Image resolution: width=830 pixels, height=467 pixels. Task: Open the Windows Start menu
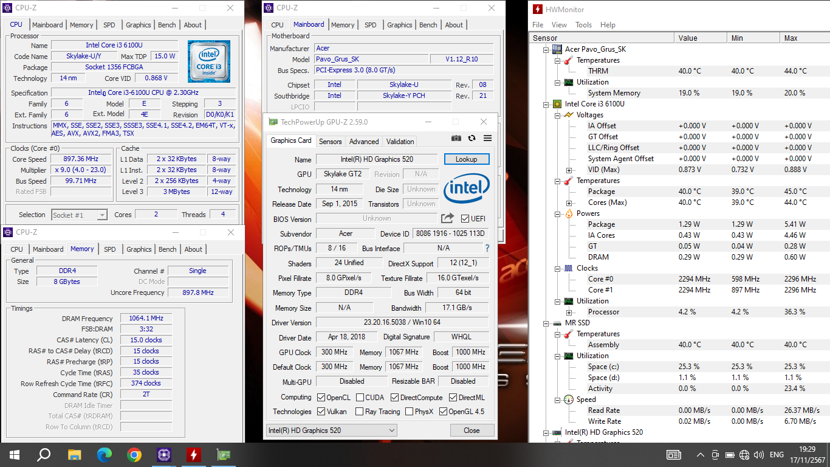click(x=14, y=454)
